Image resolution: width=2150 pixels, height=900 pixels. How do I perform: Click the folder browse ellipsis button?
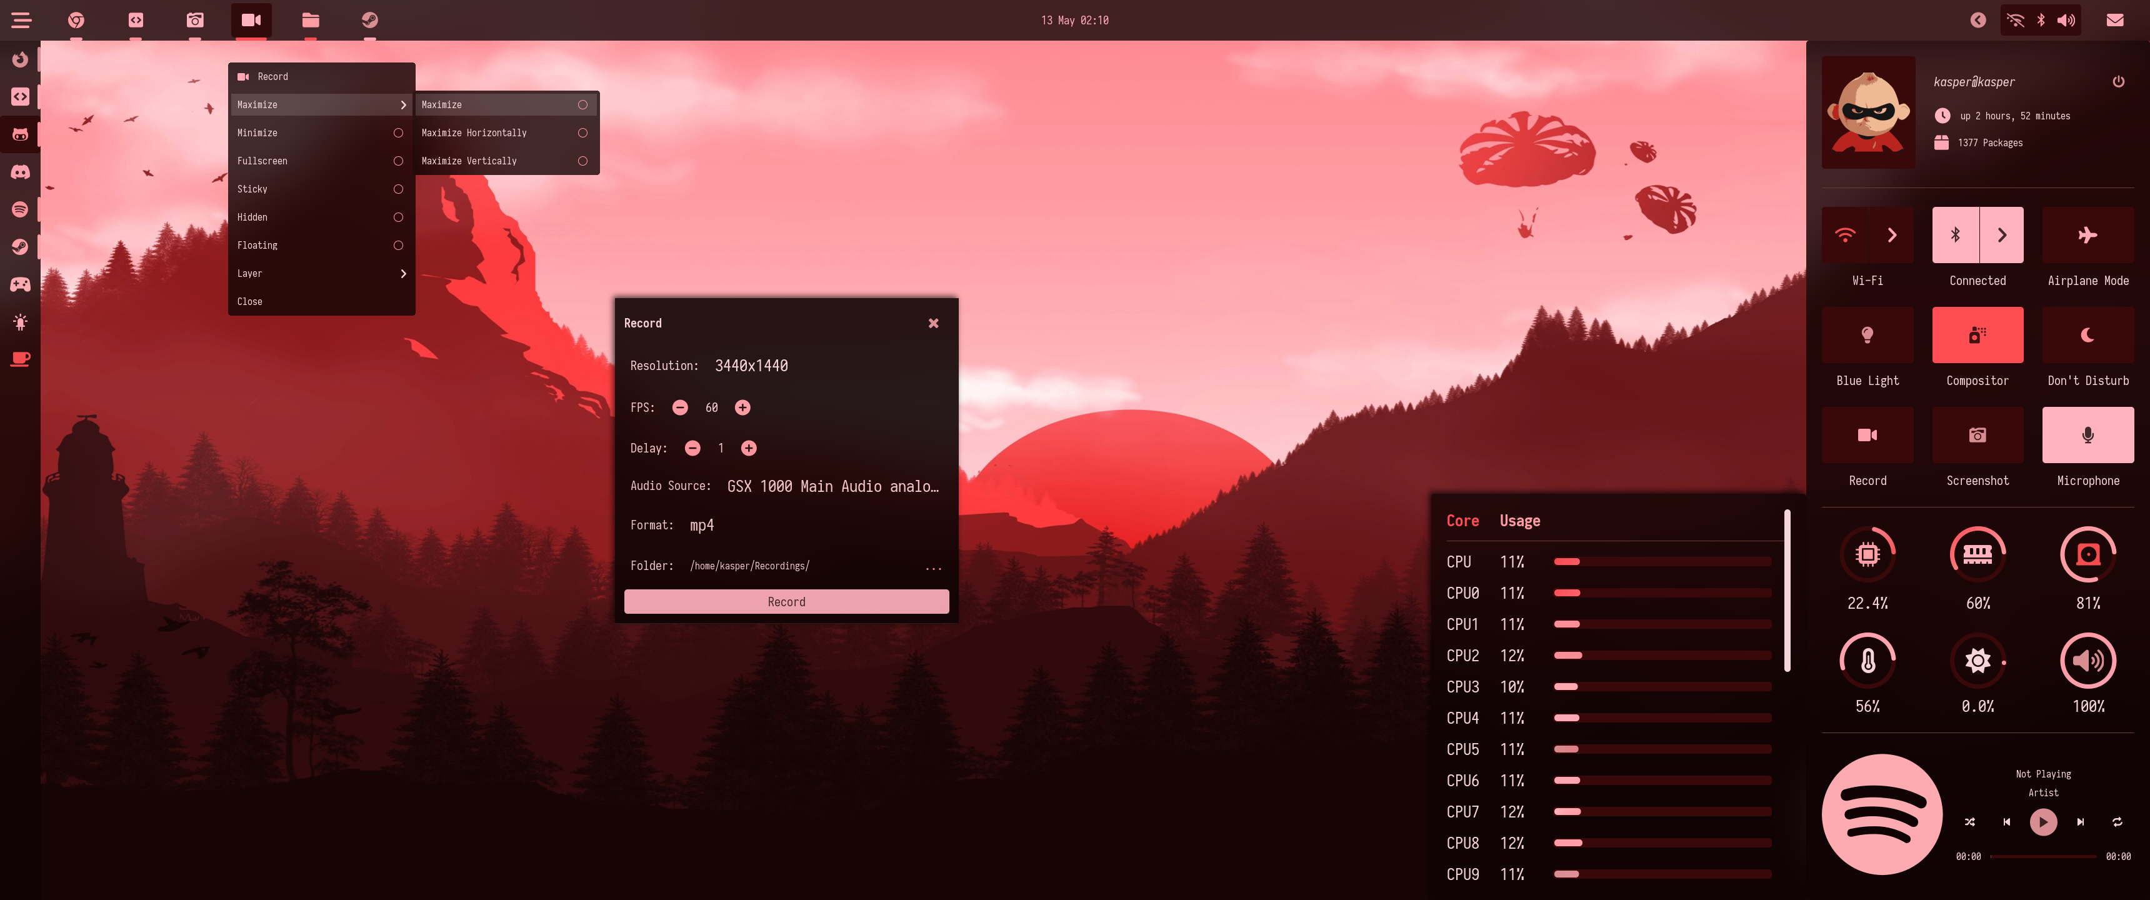933,567
